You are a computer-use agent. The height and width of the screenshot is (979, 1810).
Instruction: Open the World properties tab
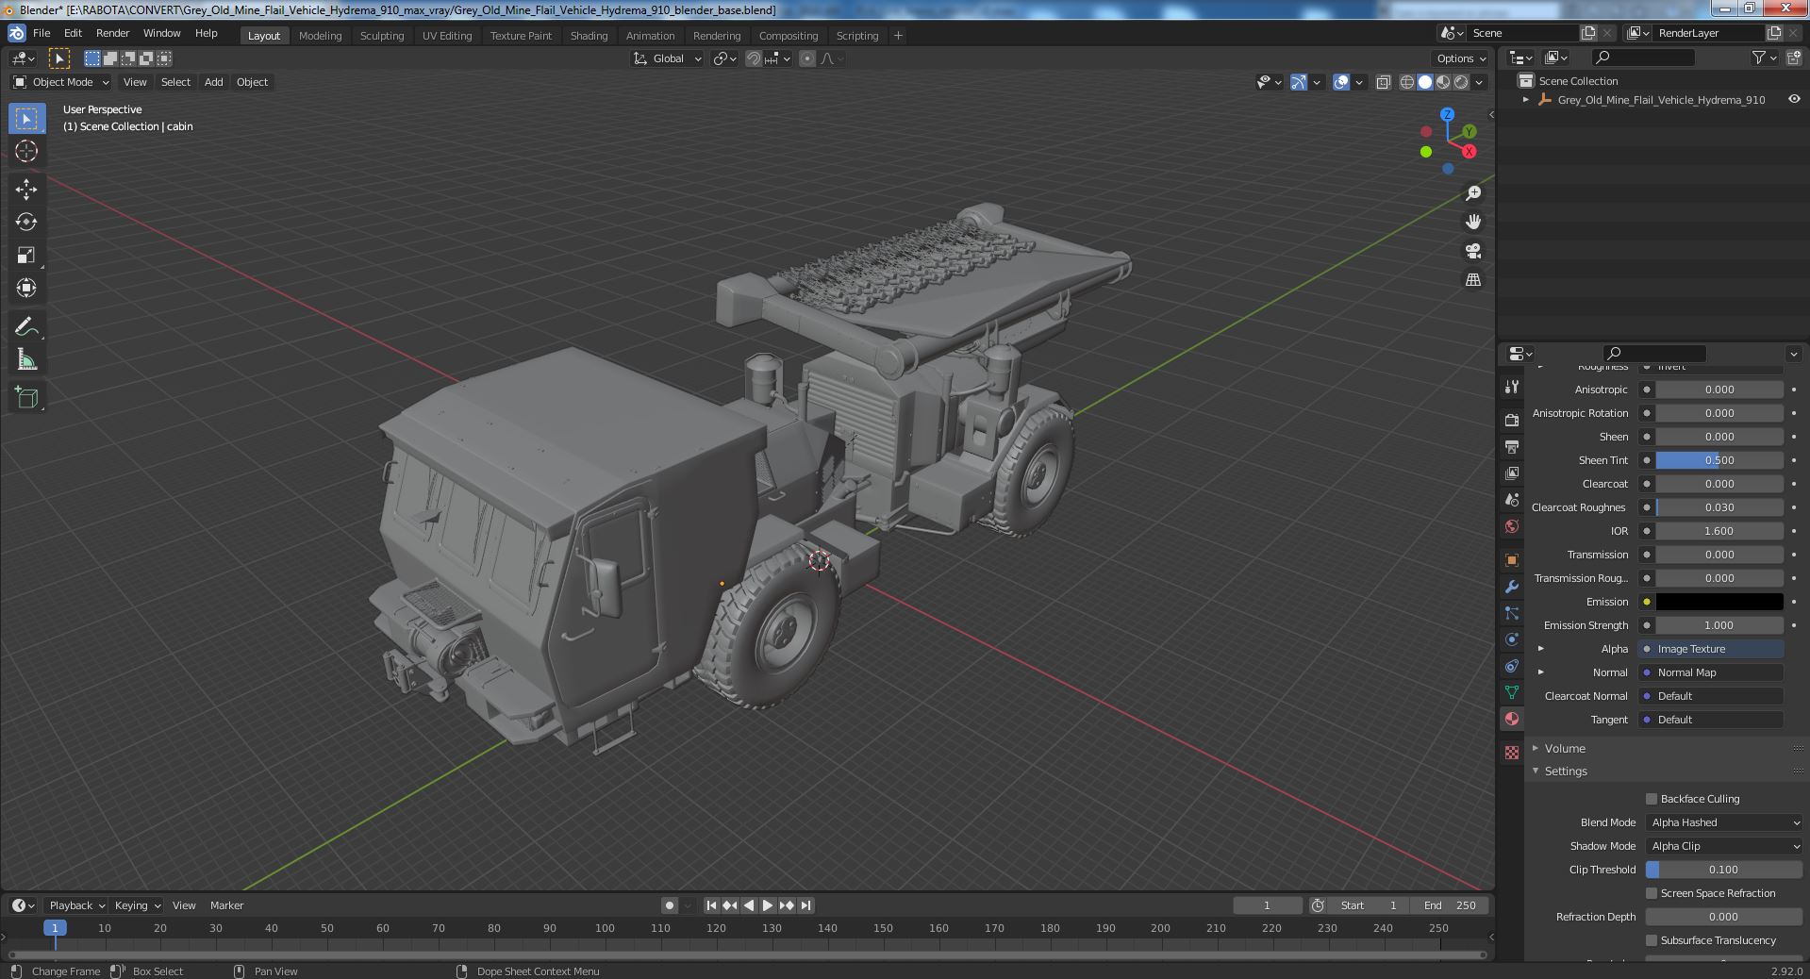coord(1512,526)
